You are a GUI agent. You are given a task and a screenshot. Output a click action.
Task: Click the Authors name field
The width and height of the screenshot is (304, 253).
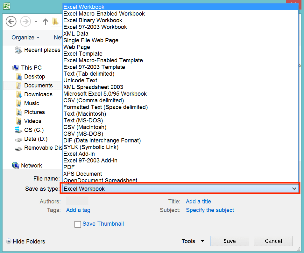(77, 201)
